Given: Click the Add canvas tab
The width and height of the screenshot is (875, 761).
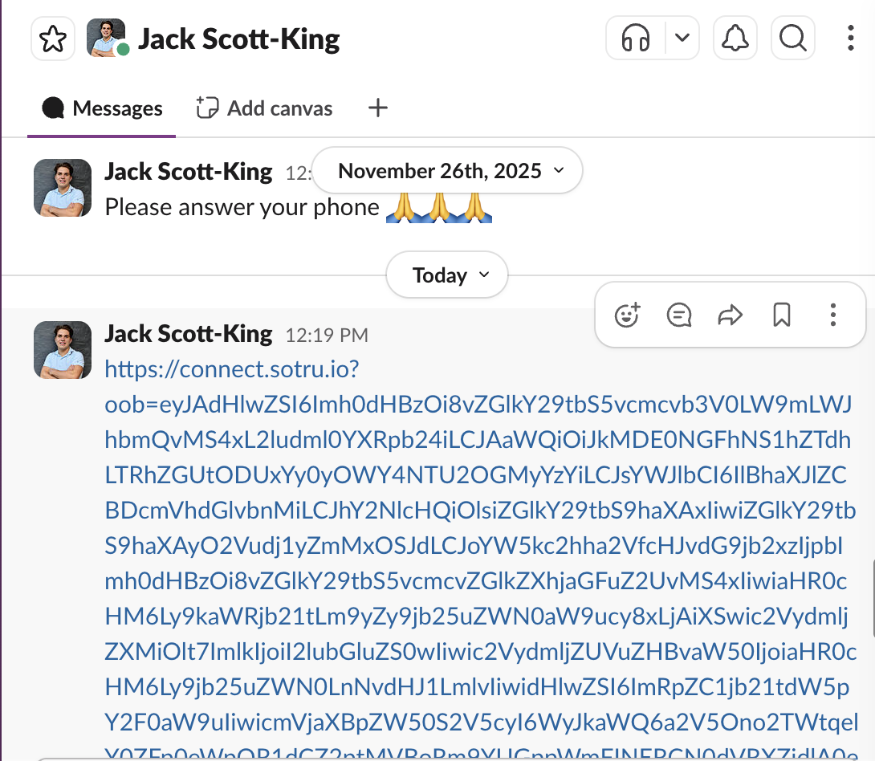Looking at the screenshot, I should tap(265, 108).
